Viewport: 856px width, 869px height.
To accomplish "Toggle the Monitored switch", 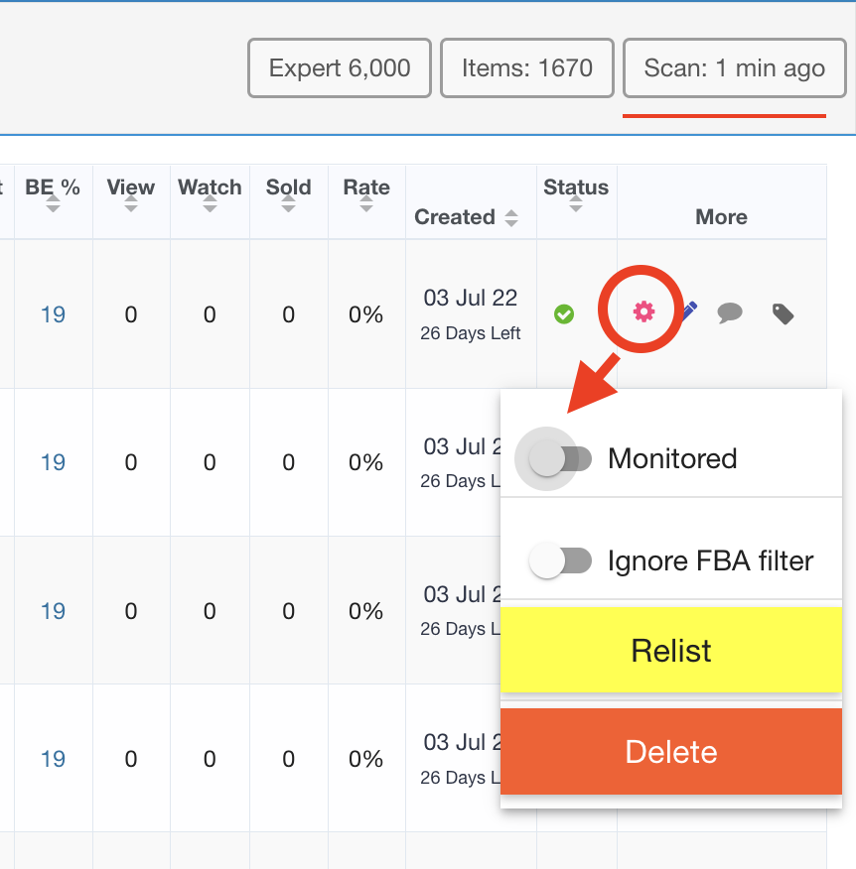I will [560, 459].
